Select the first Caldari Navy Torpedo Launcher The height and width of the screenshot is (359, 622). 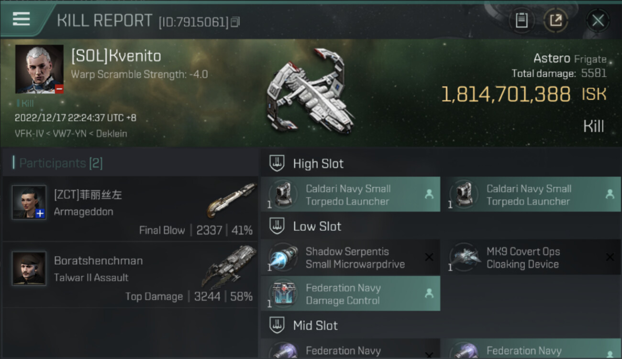350,194
